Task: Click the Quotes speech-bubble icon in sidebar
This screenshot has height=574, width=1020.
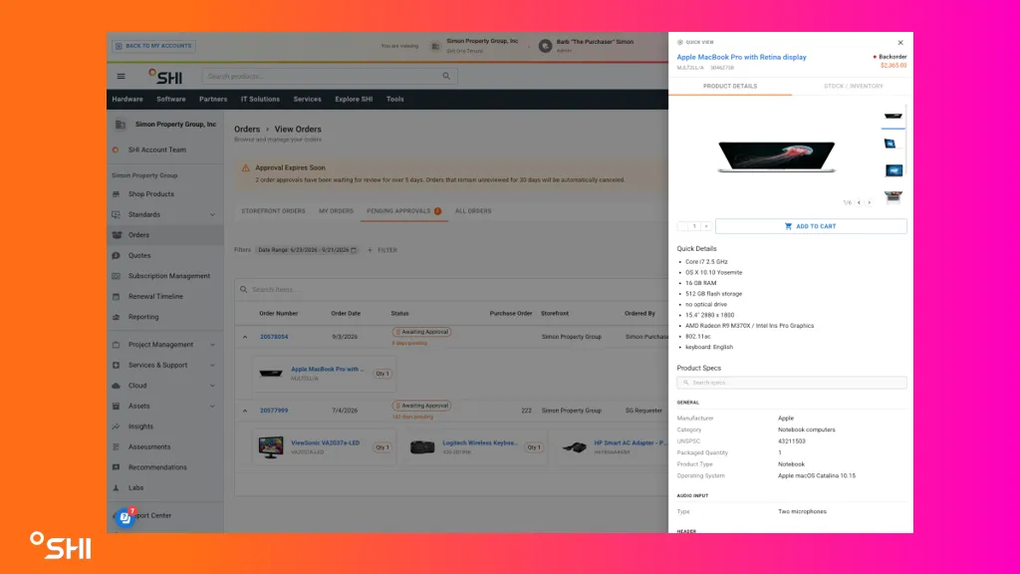Action: tap(117, 255)
